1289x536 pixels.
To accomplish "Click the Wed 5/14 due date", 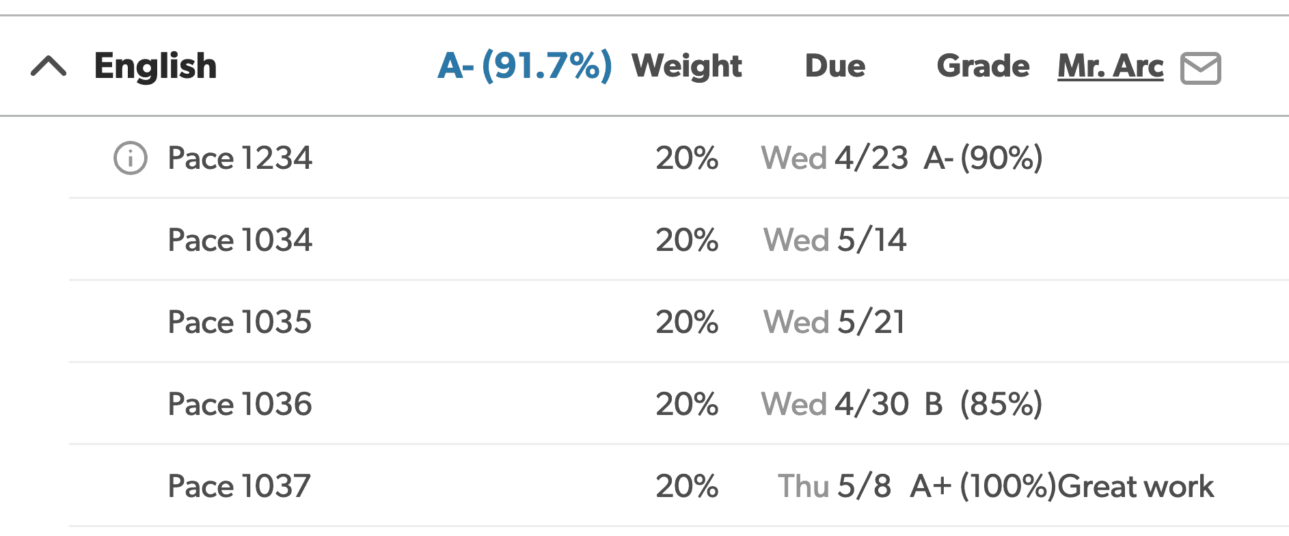I will point(835,240).
